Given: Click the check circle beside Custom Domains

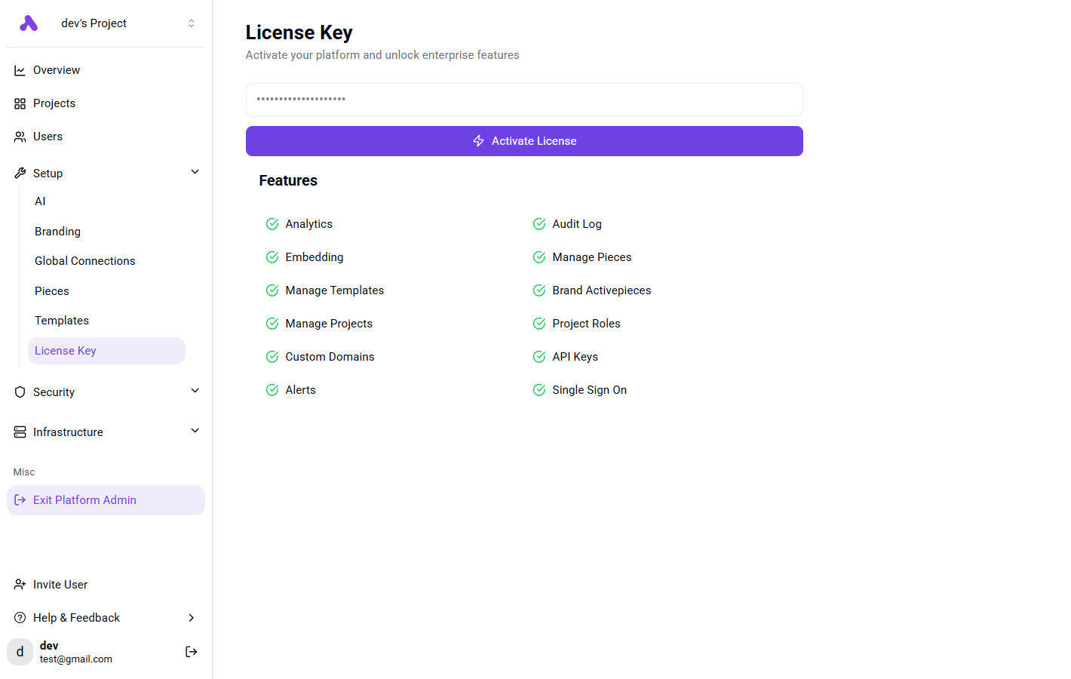Looking at the screenshot, I should pyautogui.click(x=272, y=356).
